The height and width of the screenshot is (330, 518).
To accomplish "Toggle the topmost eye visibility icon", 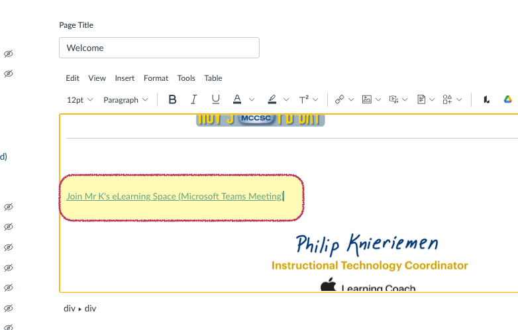I will (8, 54).
